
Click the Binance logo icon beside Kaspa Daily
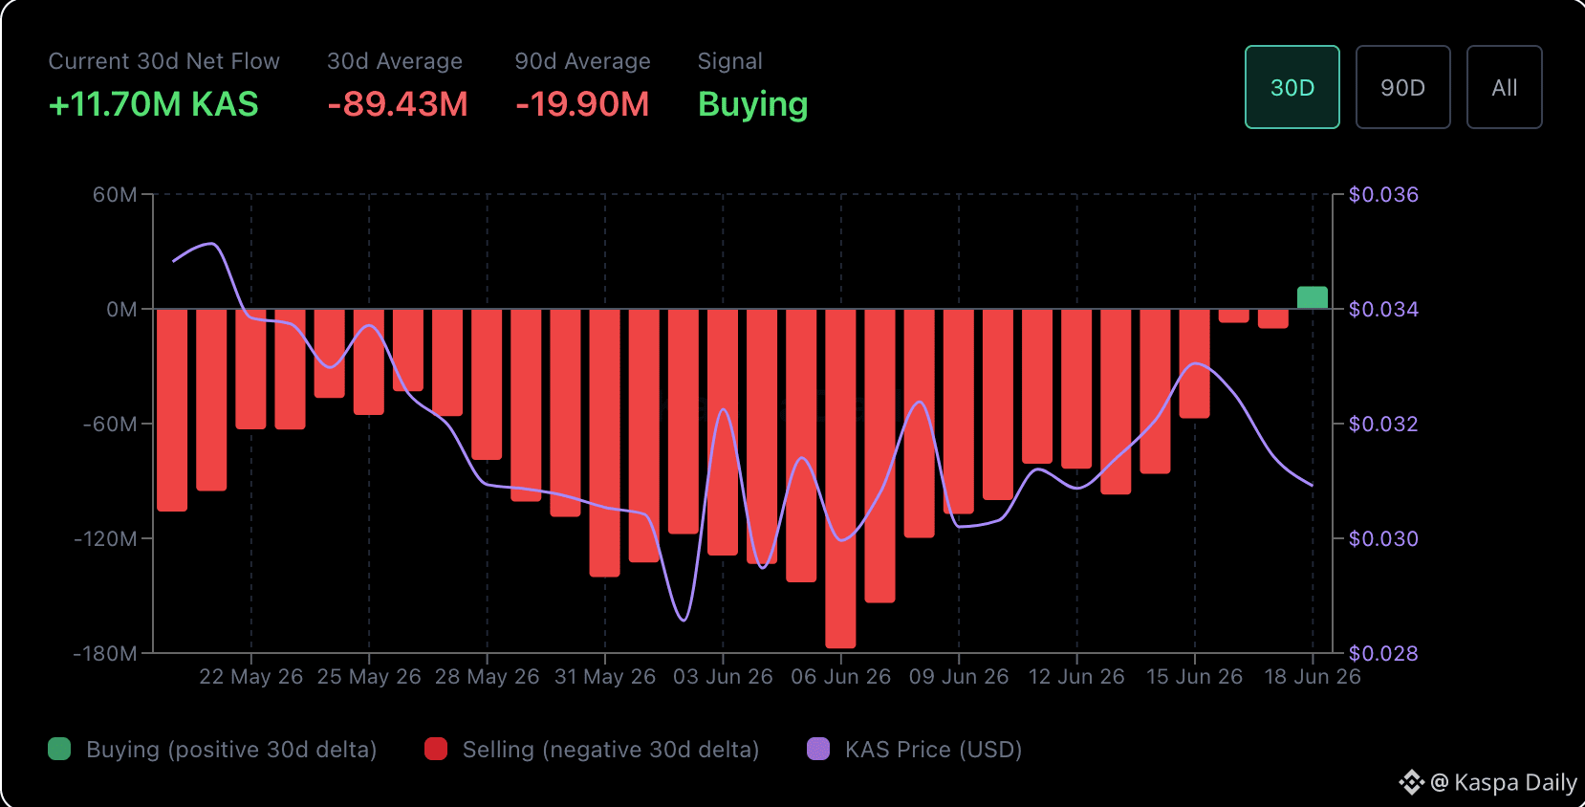(x=1412, y=782)
